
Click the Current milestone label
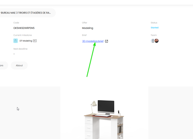coord(22,35)
